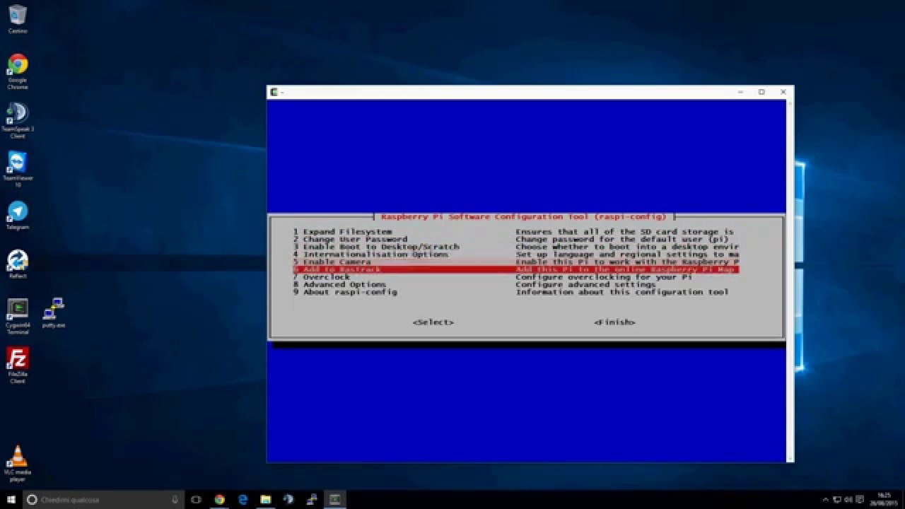Select "4 Internationalisation Options" entry
The width and height of the screenshot is (905, 509).
(x=370, y=255)
